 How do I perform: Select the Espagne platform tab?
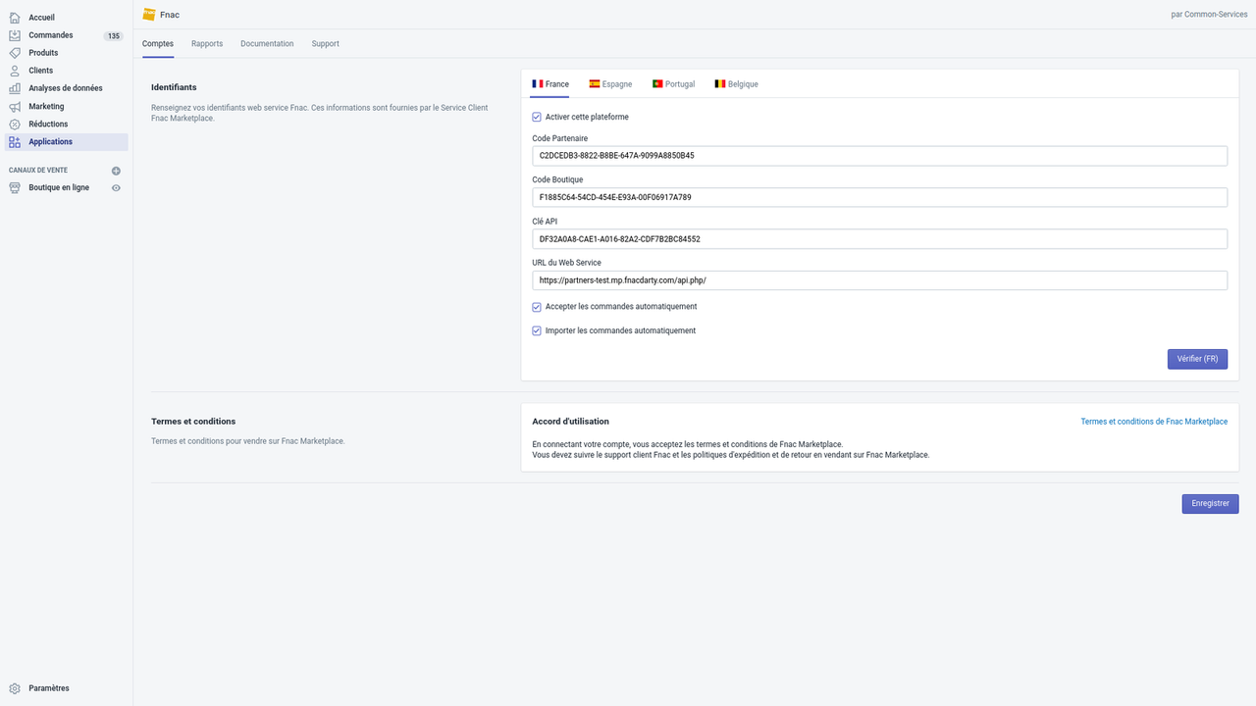pyautogui.click(x=610, y=84)
